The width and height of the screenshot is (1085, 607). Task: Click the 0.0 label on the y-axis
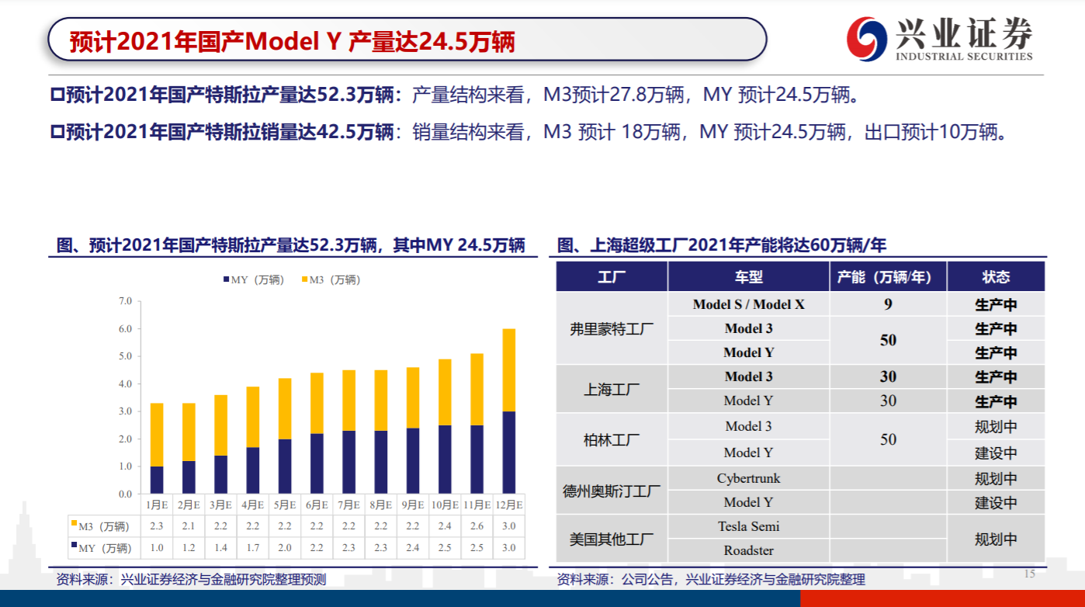click(126, 494)
